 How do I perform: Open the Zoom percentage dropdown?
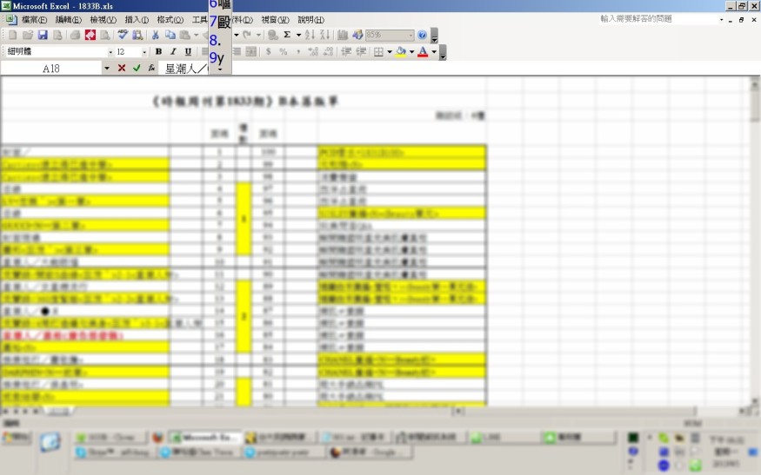tap(410, 36)
